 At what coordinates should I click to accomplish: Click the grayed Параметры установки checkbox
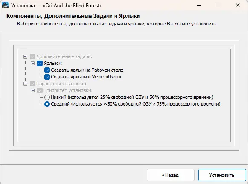(32, 84)
